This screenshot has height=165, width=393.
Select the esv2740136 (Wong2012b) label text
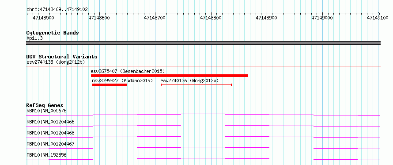(x=189, y=81)
